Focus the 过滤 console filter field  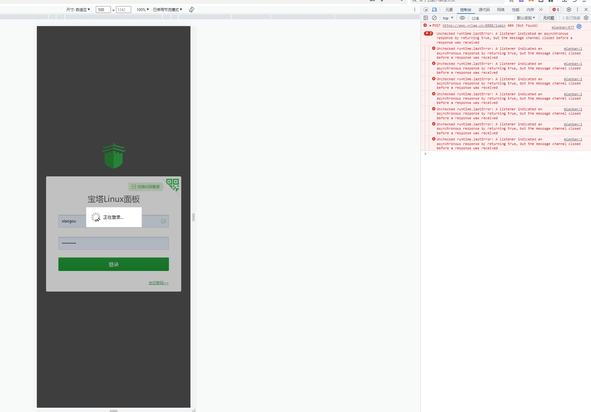492,18
